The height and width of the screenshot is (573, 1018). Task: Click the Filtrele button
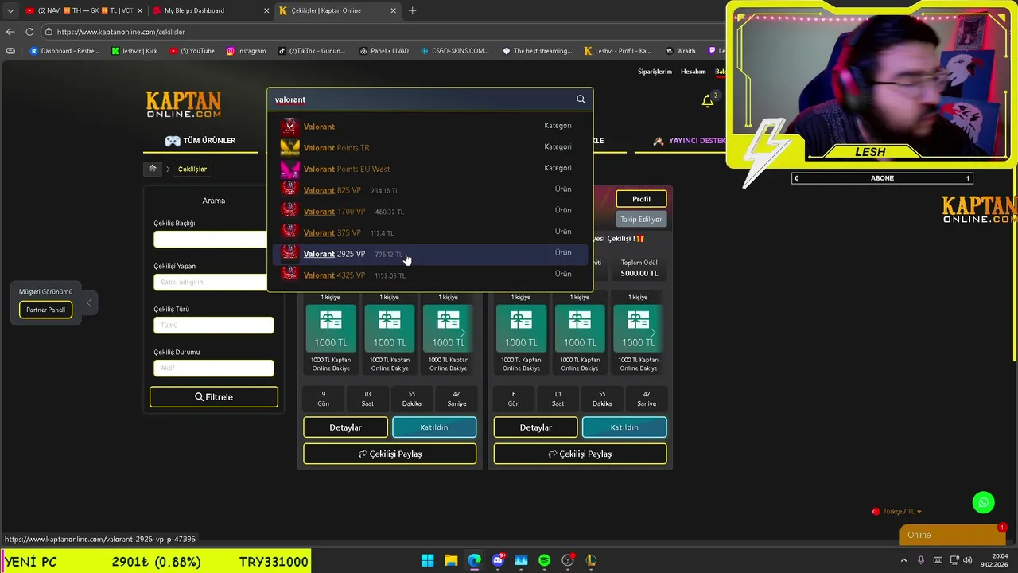tap(214, 397)
